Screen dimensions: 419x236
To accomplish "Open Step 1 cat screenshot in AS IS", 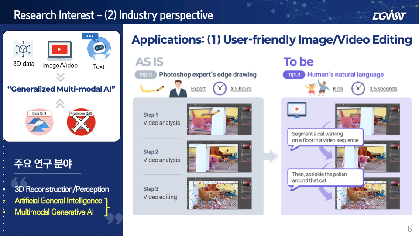I will pos(219,119).
